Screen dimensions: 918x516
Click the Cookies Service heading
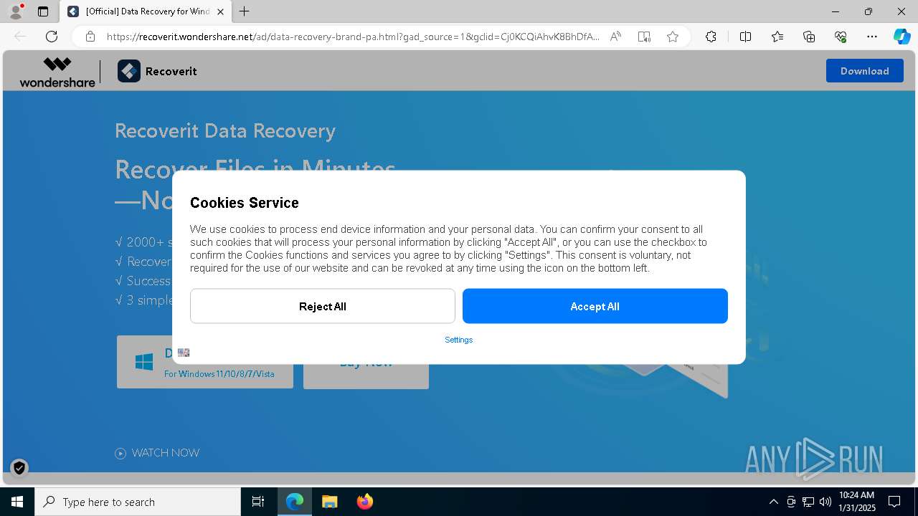[245, 203]
